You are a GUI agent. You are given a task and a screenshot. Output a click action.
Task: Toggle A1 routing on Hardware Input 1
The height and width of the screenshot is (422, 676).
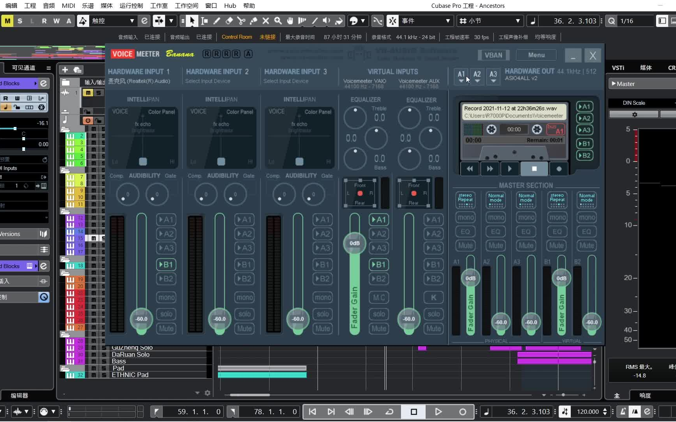(x=166, y=220)
